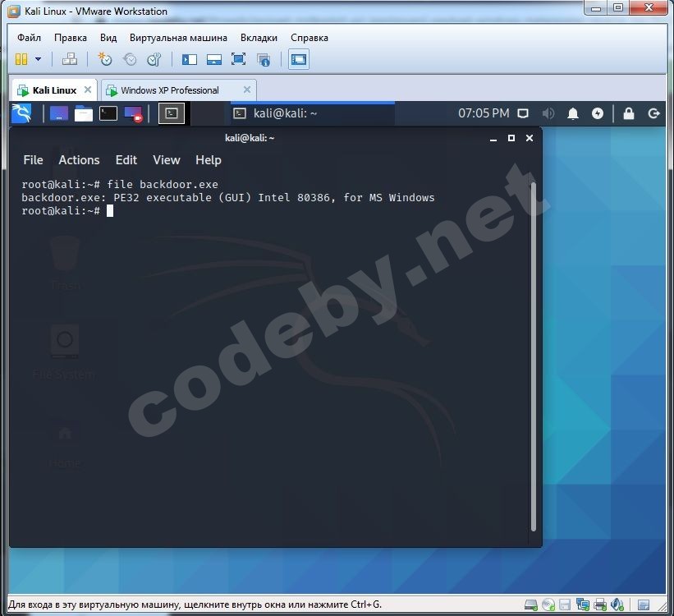Click the console view icon in VMware toolbar
The image size is (674, 616).
(298, 59)
